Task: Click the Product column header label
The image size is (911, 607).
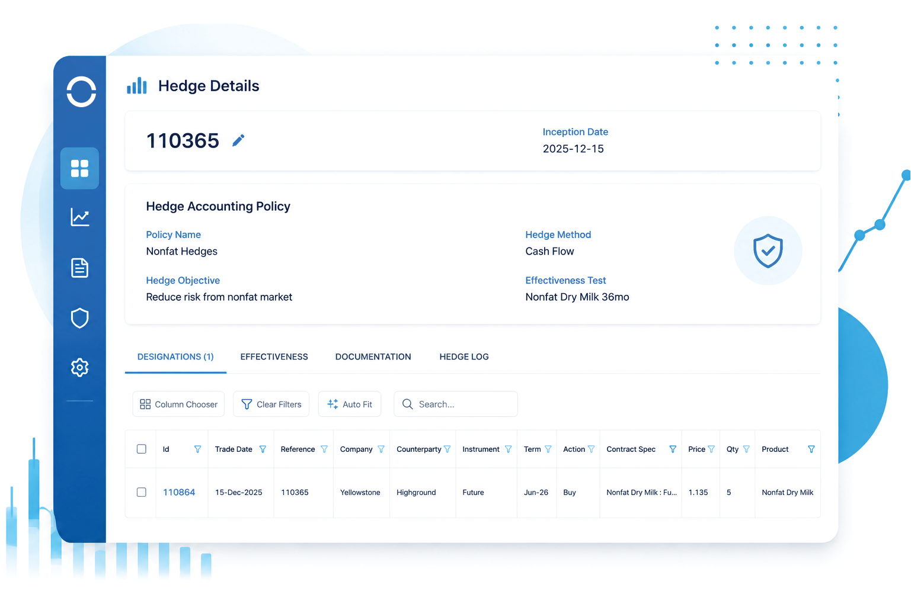Action: click(775, 449)
